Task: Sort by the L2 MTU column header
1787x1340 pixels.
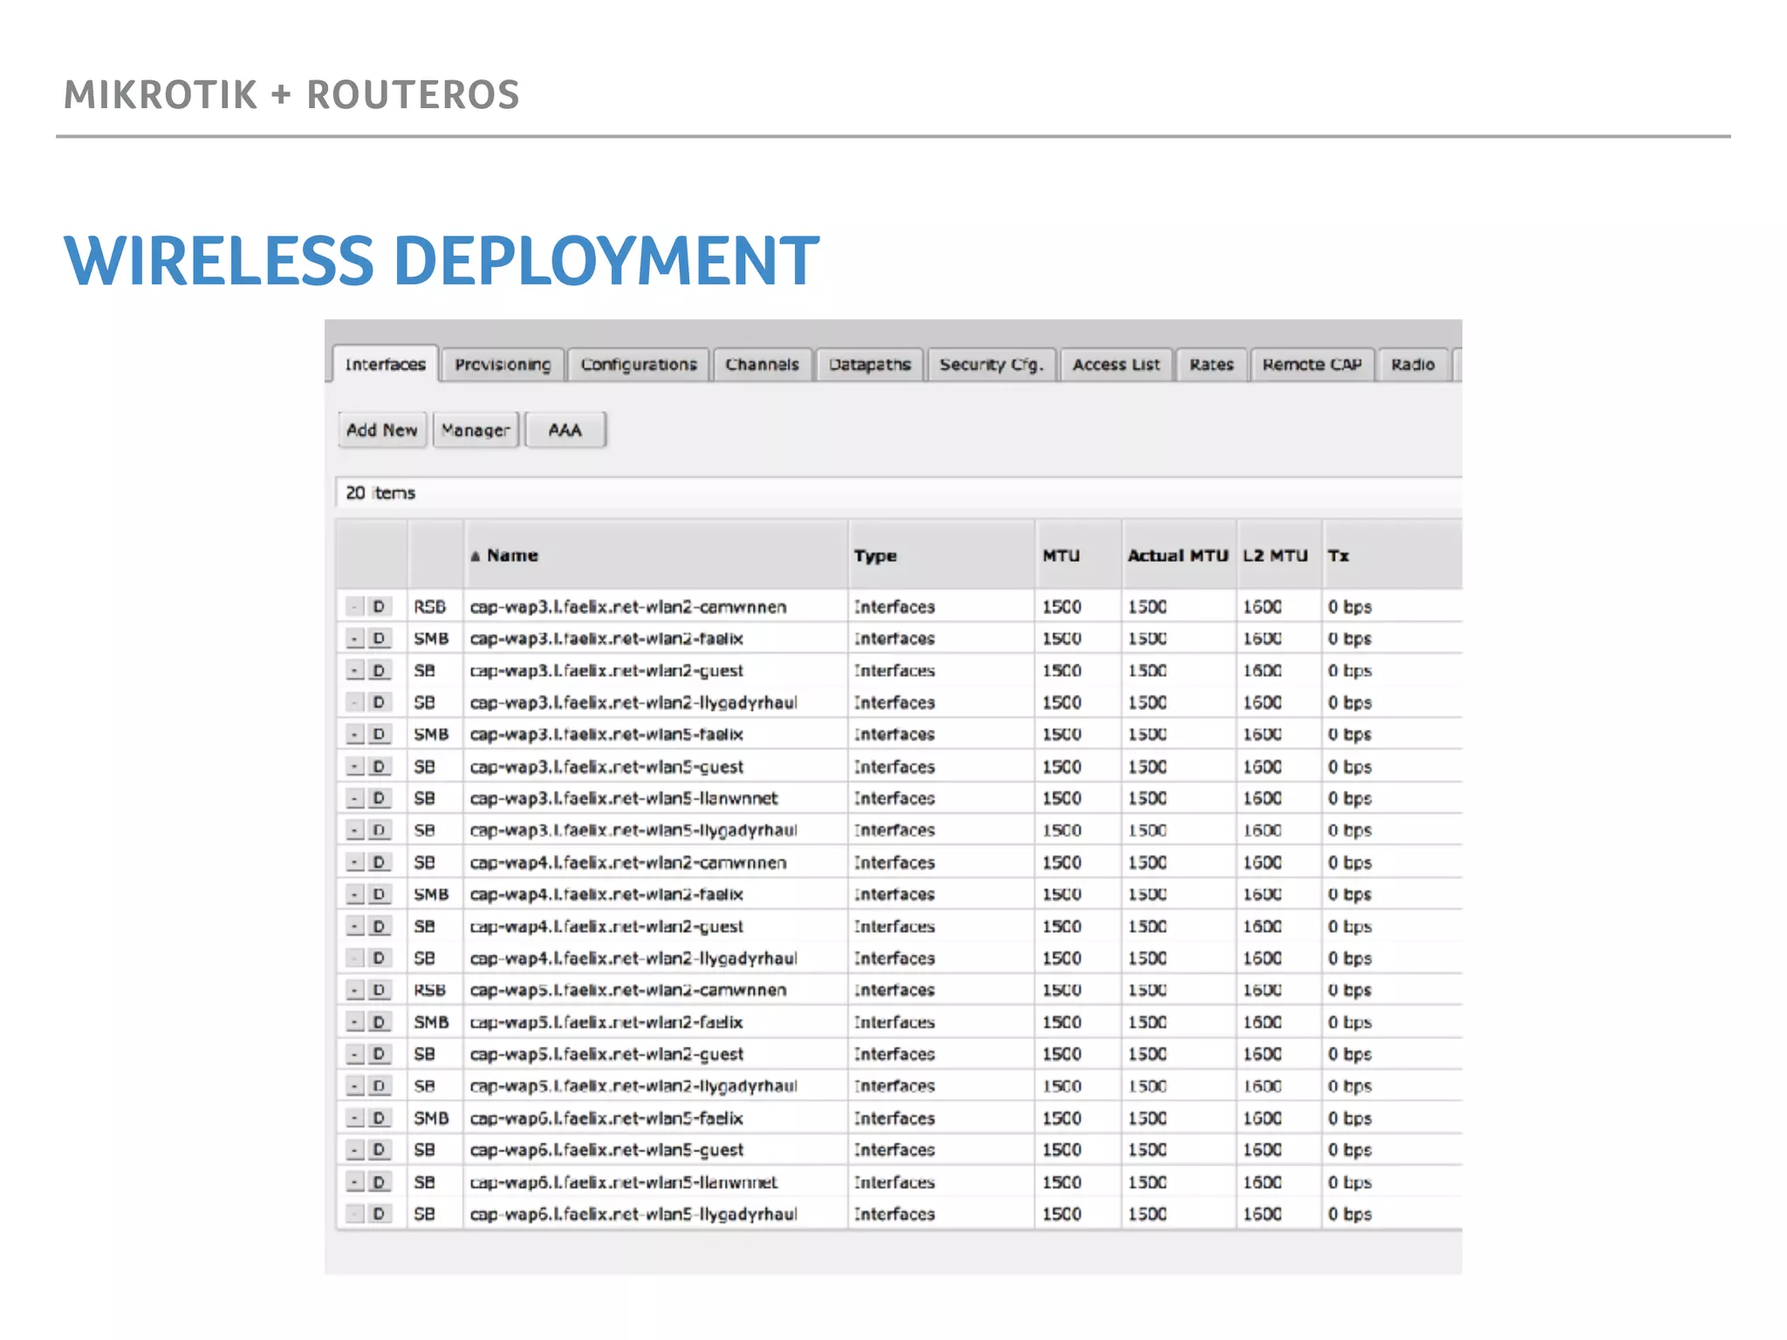Action: [x=1278, y=555]
